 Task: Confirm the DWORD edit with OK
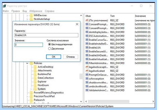53,57
